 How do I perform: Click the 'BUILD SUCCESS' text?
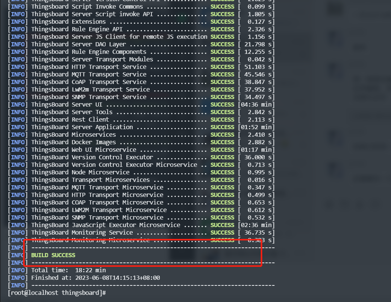coord(53,255)
